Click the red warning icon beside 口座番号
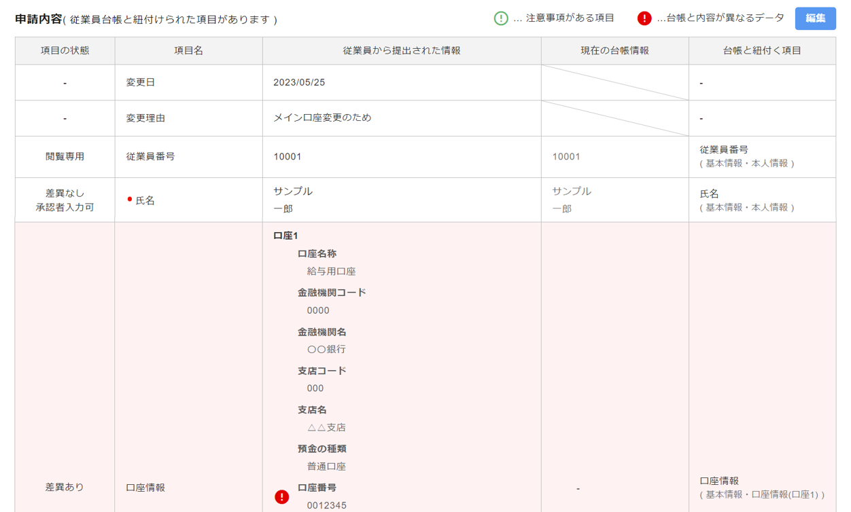 click(x=281, y=497)
